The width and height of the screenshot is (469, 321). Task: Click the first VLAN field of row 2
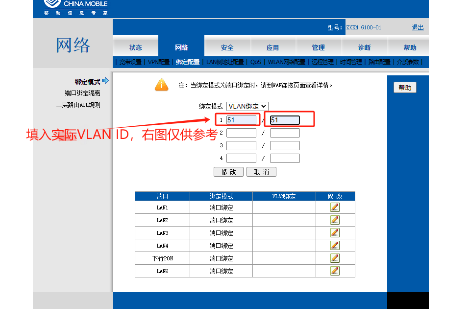pos(242,133)
